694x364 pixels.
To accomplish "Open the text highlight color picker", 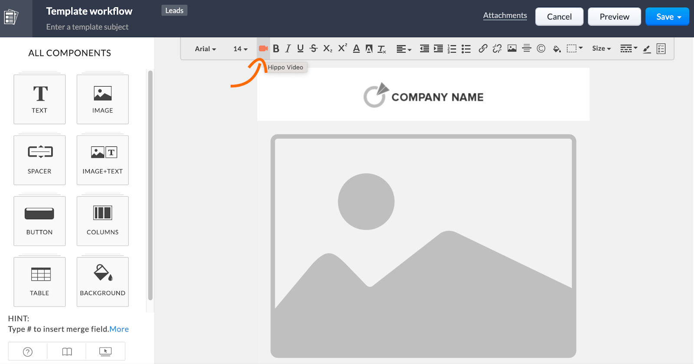I will click(x=369, y=49).
